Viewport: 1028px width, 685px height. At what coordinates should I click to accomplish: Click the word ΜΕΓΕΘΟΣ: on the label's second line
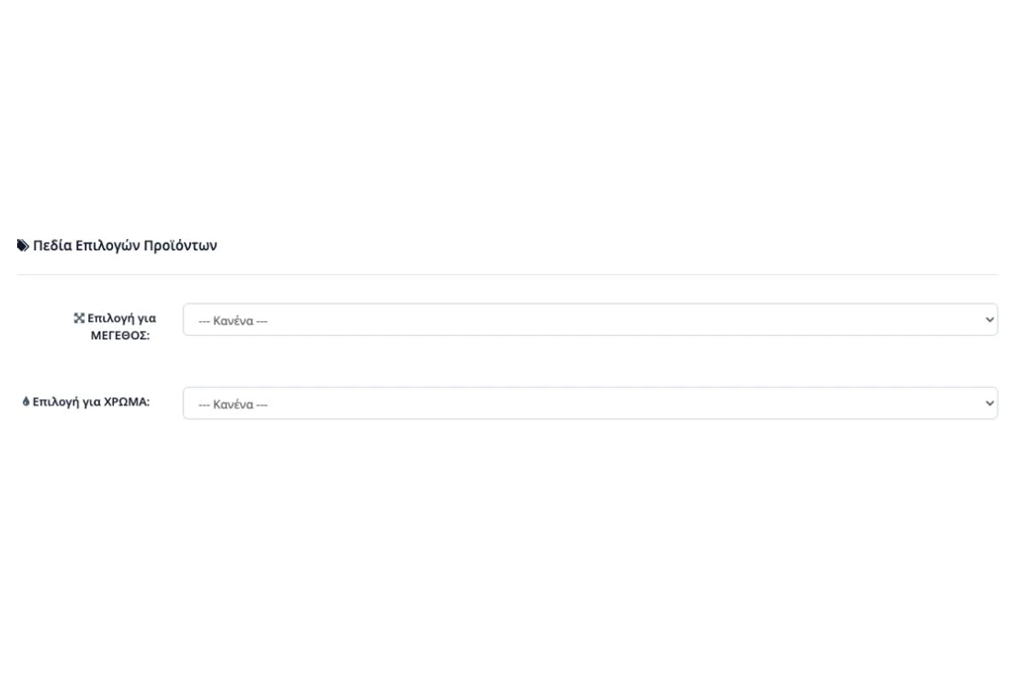120,336
